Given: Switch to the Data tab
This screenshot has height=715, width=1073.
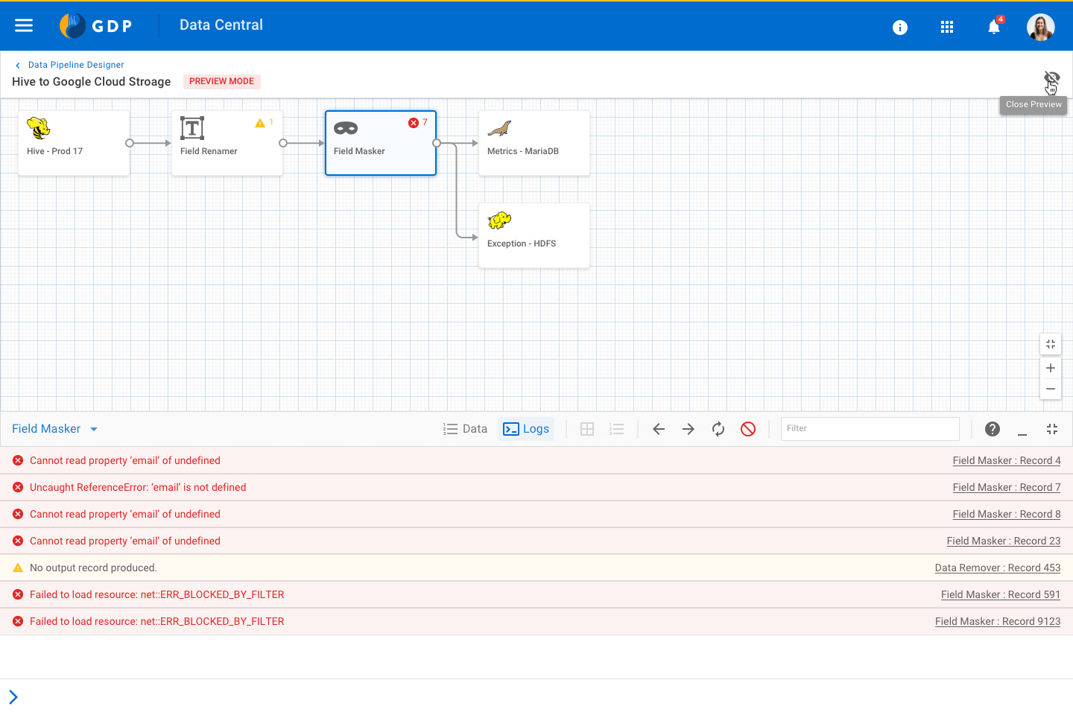Looking at the screenshot, I should coord(465,428).
